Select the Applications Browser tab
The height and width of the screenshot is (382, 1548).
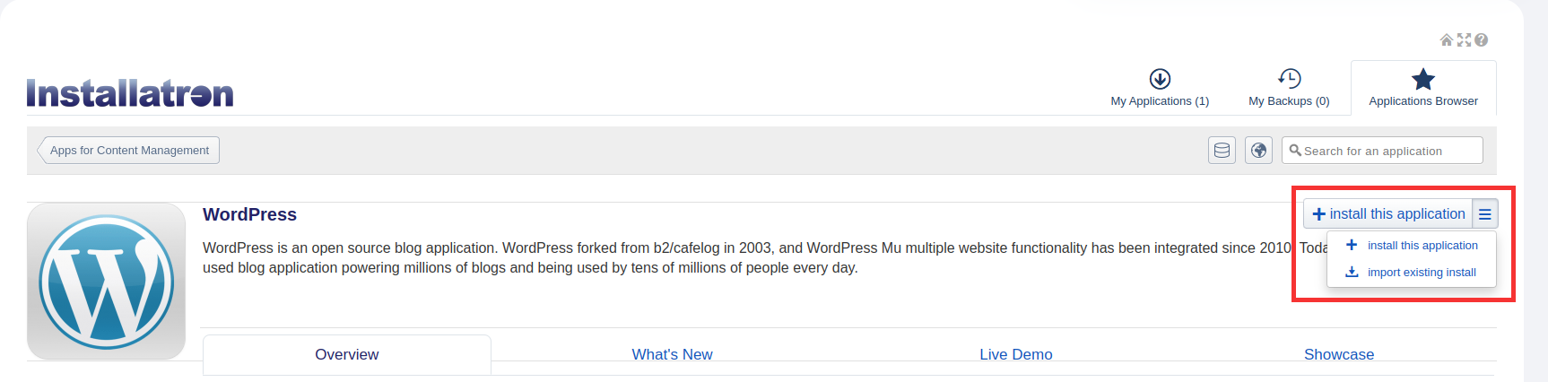tap(1423, 88)
